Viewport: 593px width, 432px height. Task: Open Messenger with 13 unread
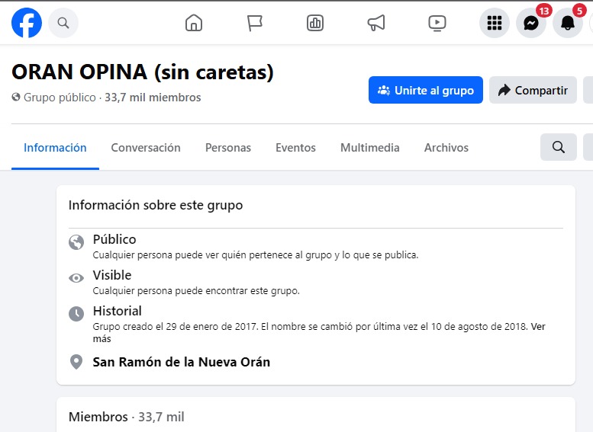click(x=531, y=23)
